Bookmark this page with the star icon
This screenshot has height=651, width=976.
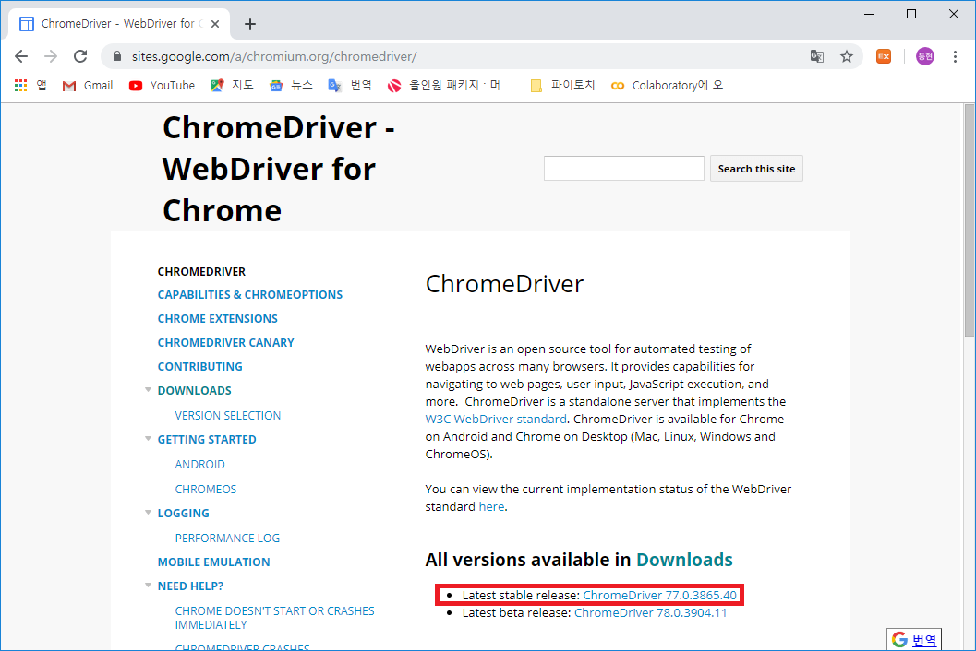pyautogui.click(x=847, y=56)
